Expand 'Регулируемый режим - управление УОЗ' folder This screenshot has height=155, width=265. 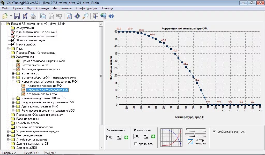(13, 111)
